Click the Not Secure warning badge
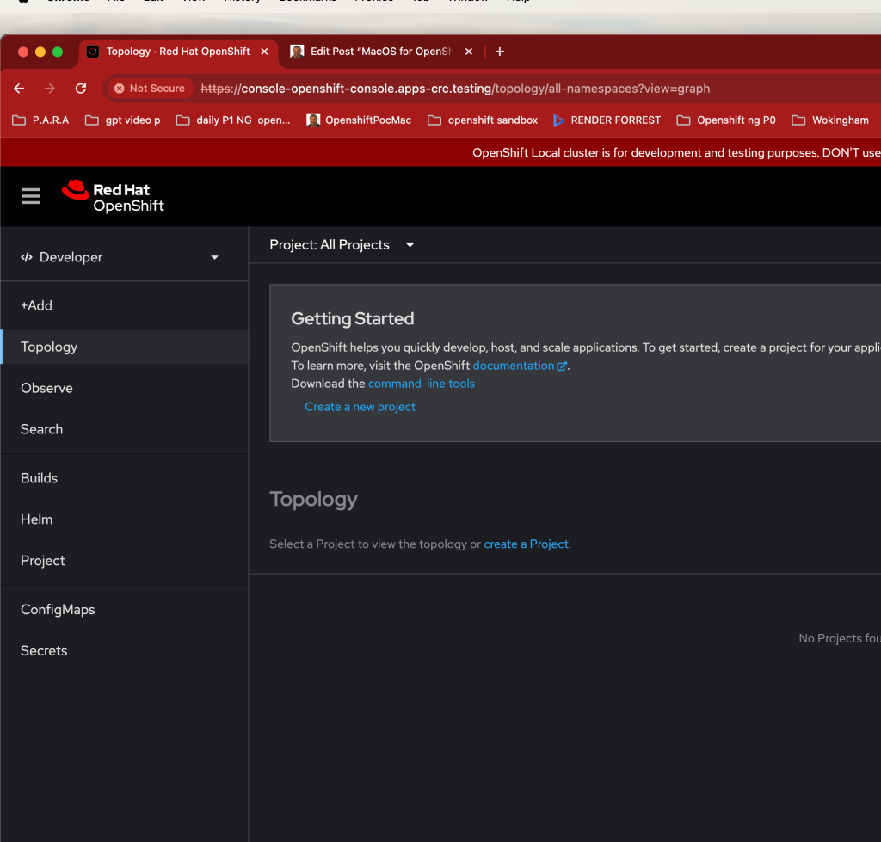 click(x=150, y=89)
